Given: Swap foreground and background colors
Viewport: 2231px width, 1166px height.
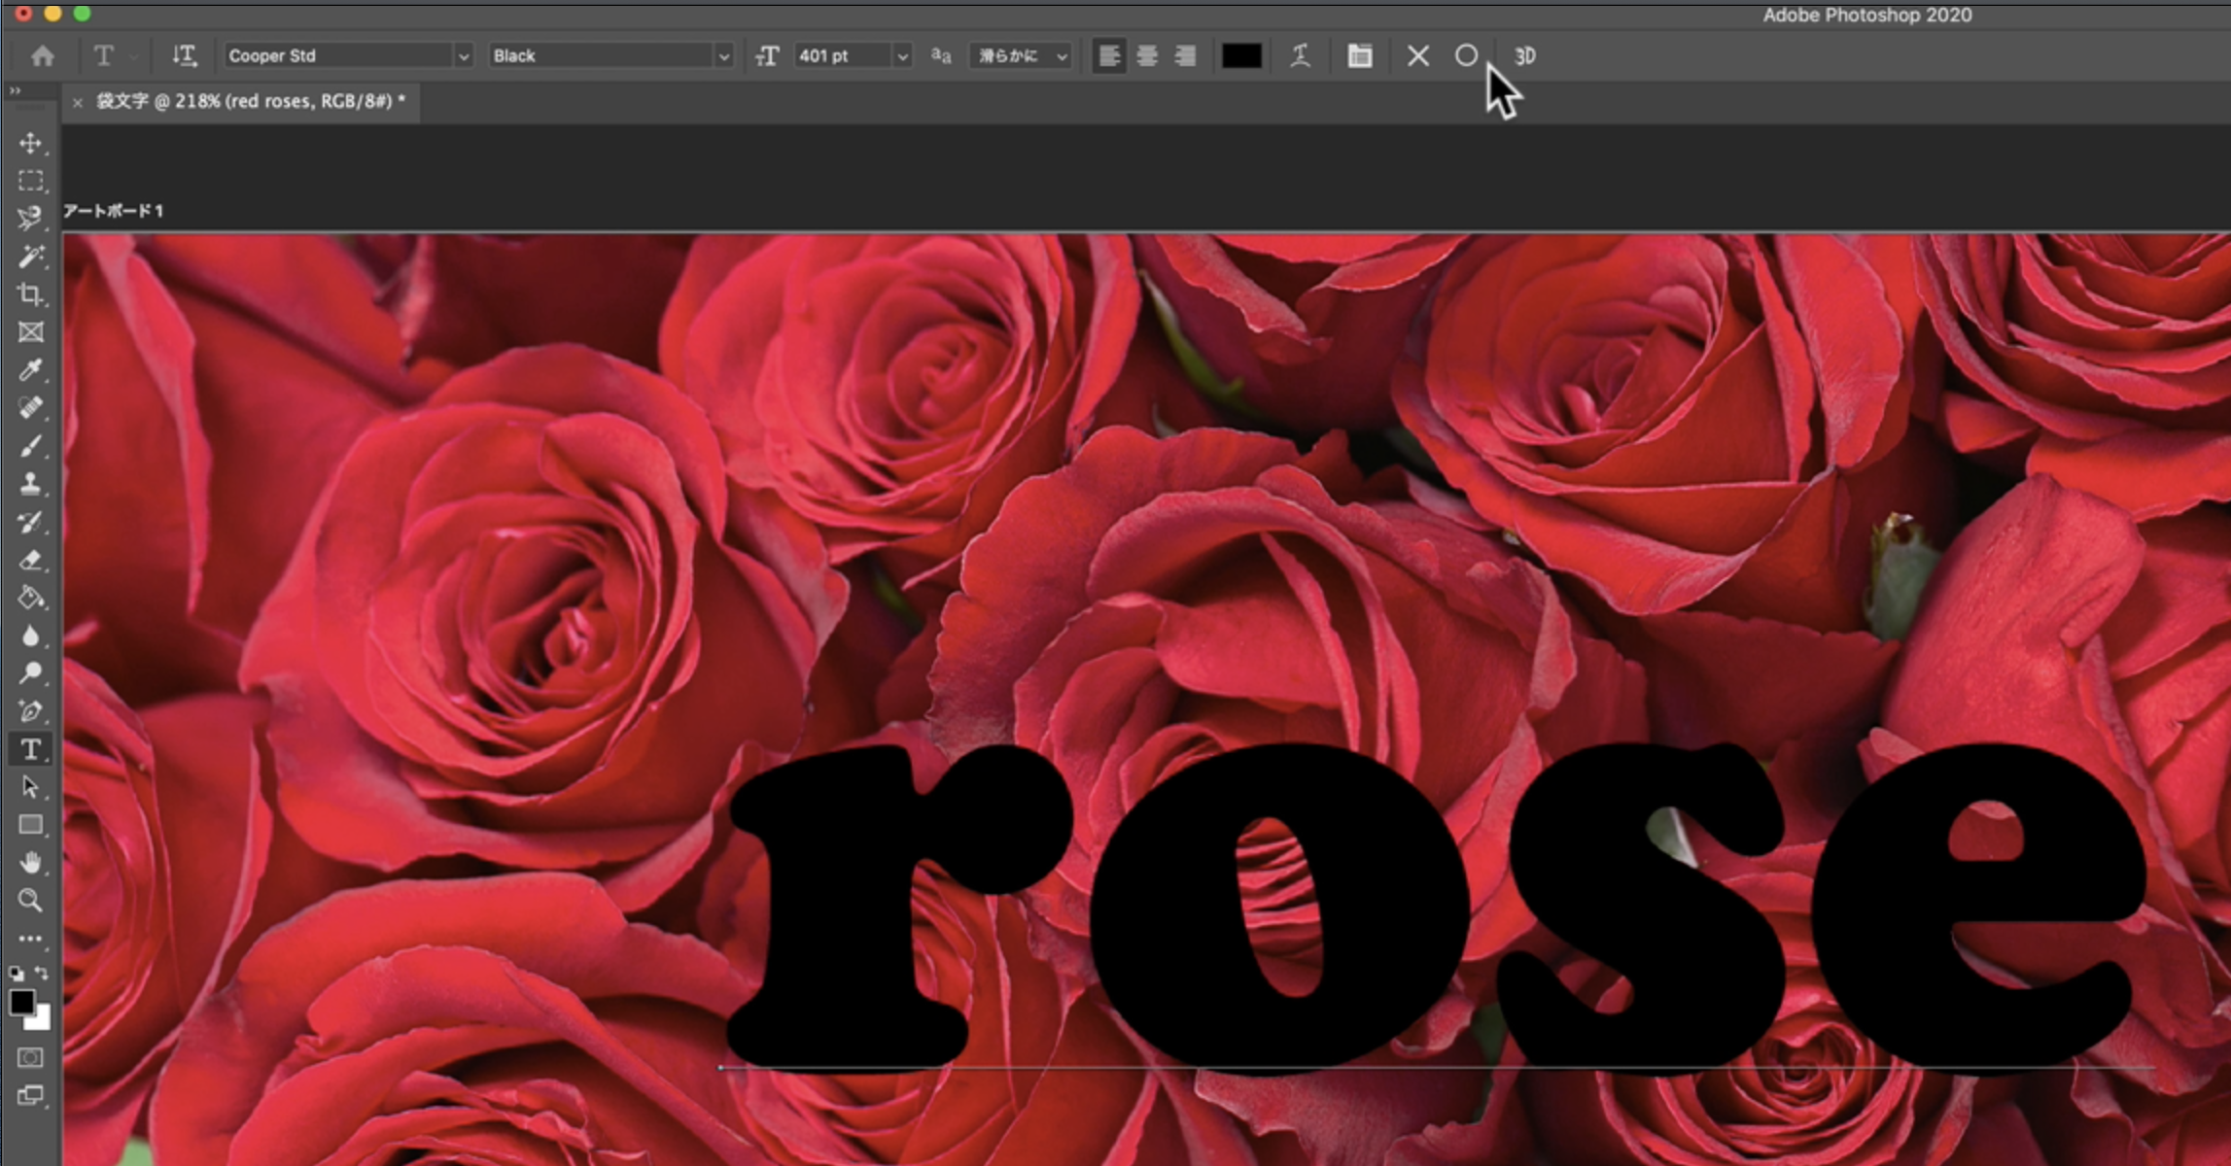Looking at the screenshot, I should click(x=42, y=973).
